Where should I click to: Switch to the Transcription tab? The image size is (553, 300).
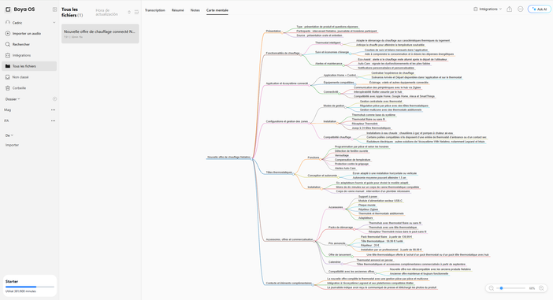[155, 10]
